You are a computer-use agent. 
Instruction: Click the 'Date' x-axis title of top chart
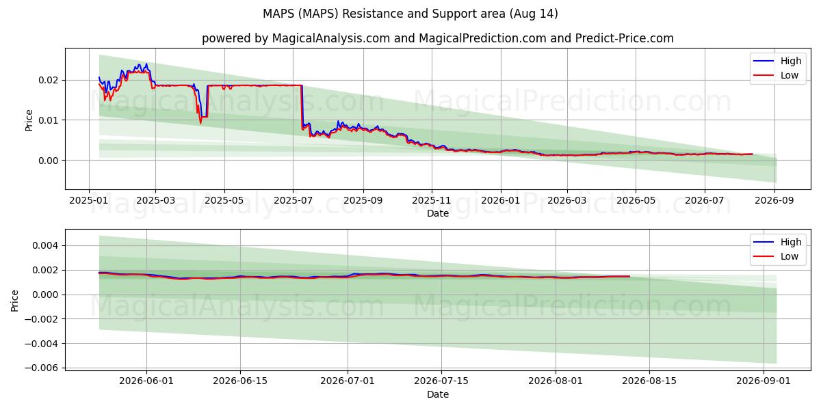pyautogui.click(x=438, y=213)
